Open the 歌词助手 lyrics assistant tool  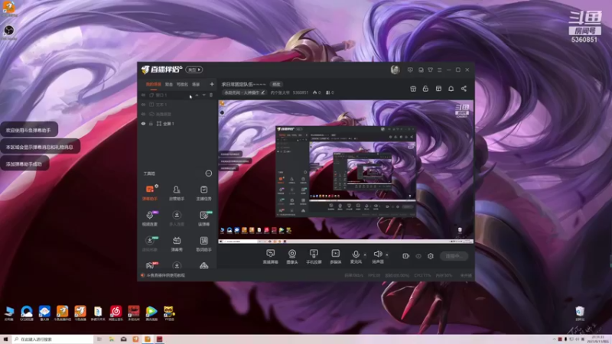[x=203, y=244]
